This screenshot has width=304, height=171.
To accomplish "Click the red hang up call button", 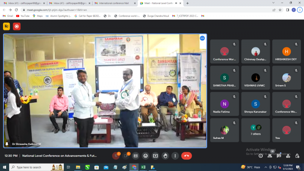I will pos(186,156).
